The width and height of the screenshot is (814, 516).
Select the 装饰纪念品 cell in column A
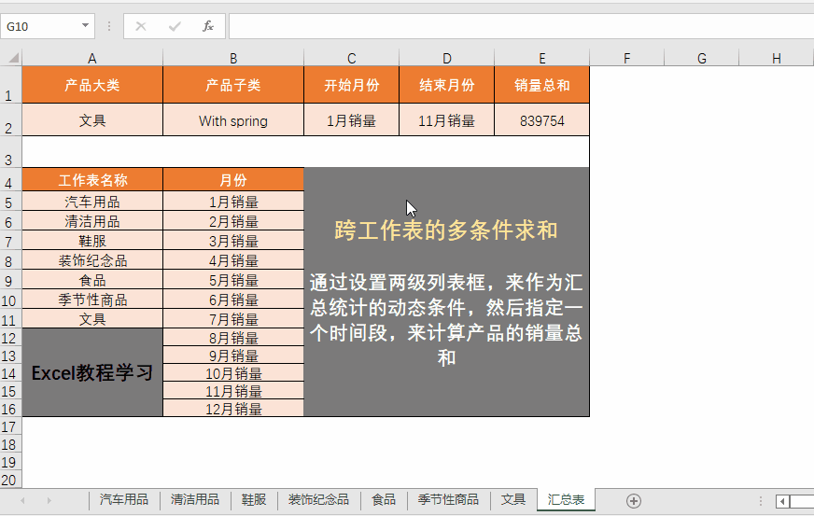(92, 260)
